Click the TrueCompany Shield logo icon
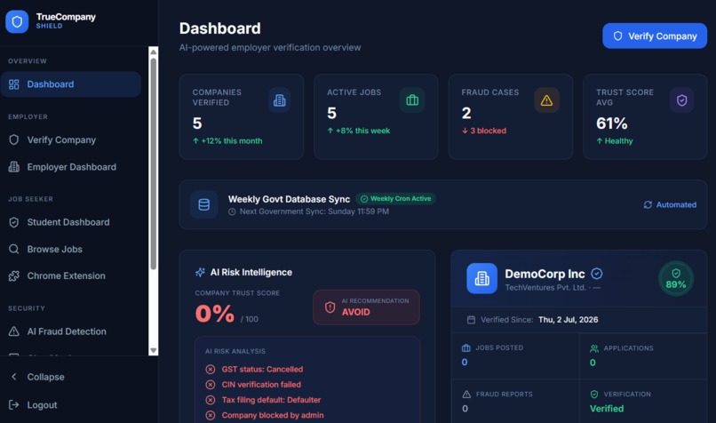 (x=17, y=21)
